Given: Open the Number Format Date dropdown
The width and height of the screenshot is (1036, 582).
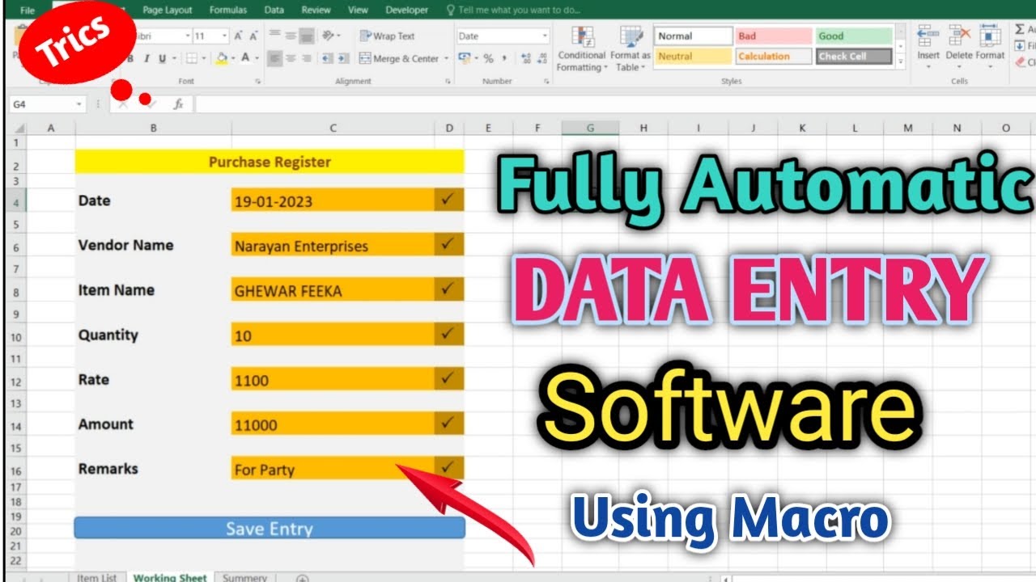Looking at the screenshot, I should pyautogui.click(x=545, y=36).
